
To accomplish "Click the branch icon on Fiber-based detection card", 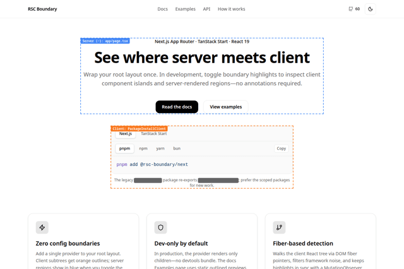I will click(x=279, y=227).
